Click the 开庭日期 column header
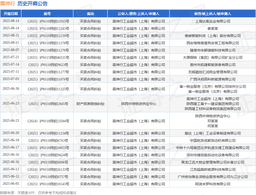Viewport: 256px width, 195px height. 11,14
